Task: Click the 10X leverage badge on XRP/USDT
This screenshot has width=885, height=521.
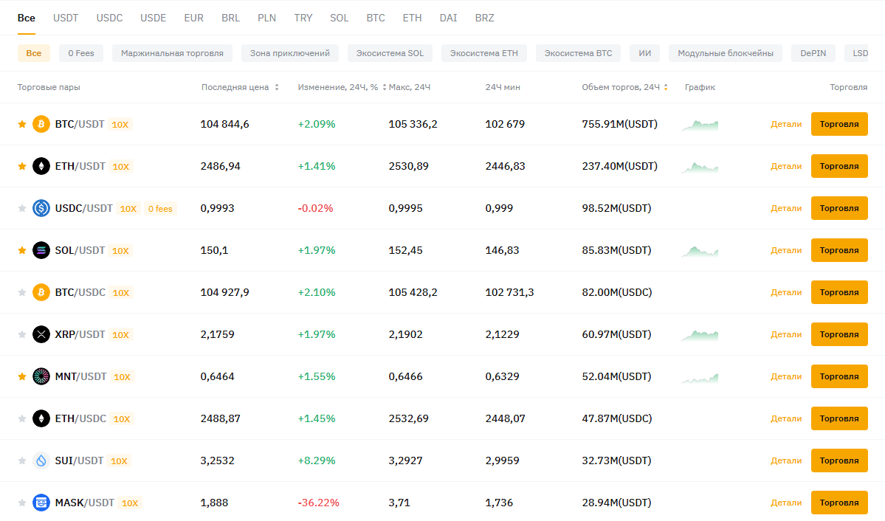Action: pos(120,335)
